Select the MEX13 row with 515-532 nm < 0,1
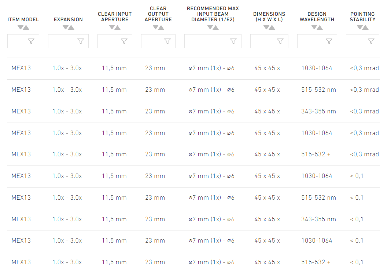Screen dimensions: 380x269 pos(193,198)
